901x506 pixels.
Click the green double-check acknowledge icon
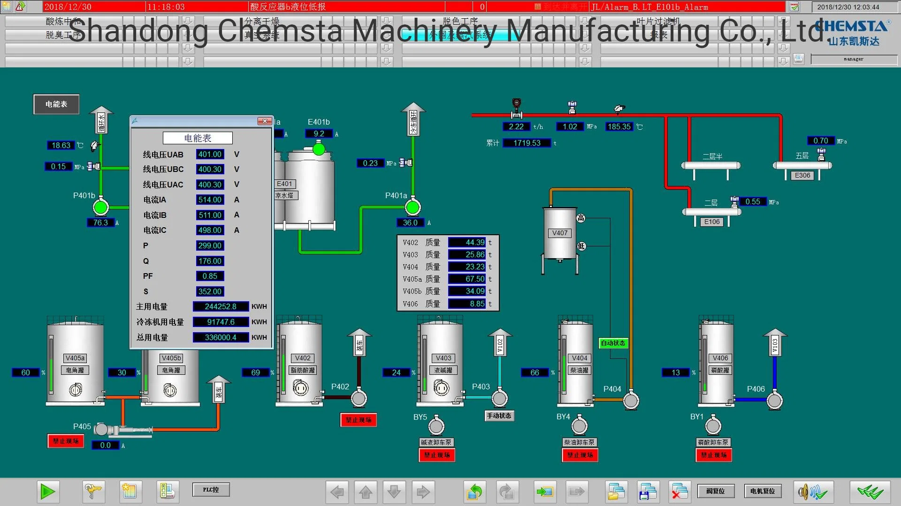coord(870,491)
